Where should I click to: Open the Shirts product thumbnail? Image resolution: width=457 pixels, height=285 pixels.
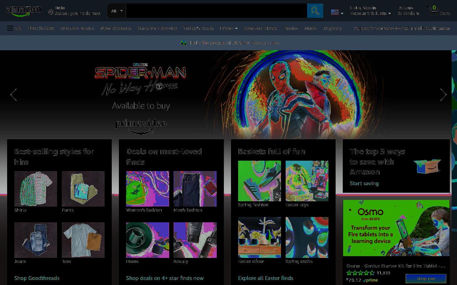pos(36,189)
